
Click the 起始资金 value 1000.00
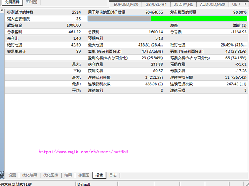tap(72, 25)
